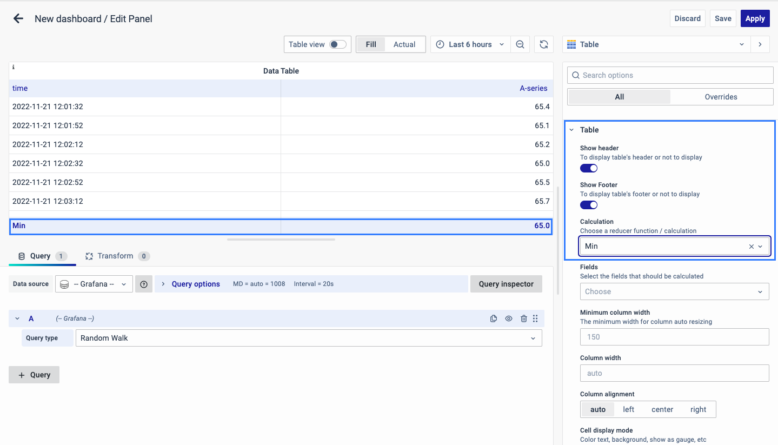Image resolution: width=778 pixels, height=445 pixels.
Task: Click the refresh dashboard icon
Action: [544, 44]
